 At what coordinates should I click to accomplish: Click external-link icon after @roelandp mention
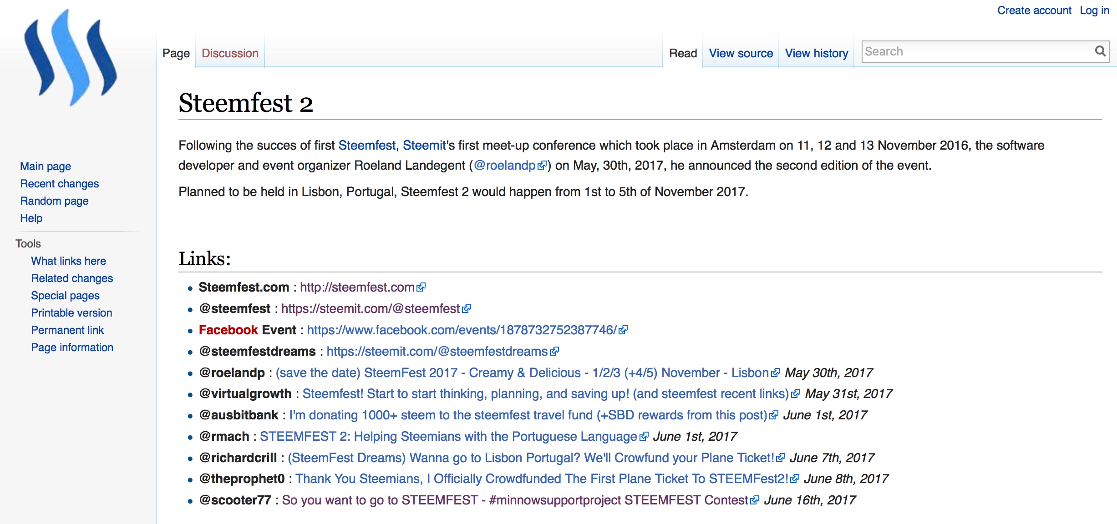(x=542, y=166)
